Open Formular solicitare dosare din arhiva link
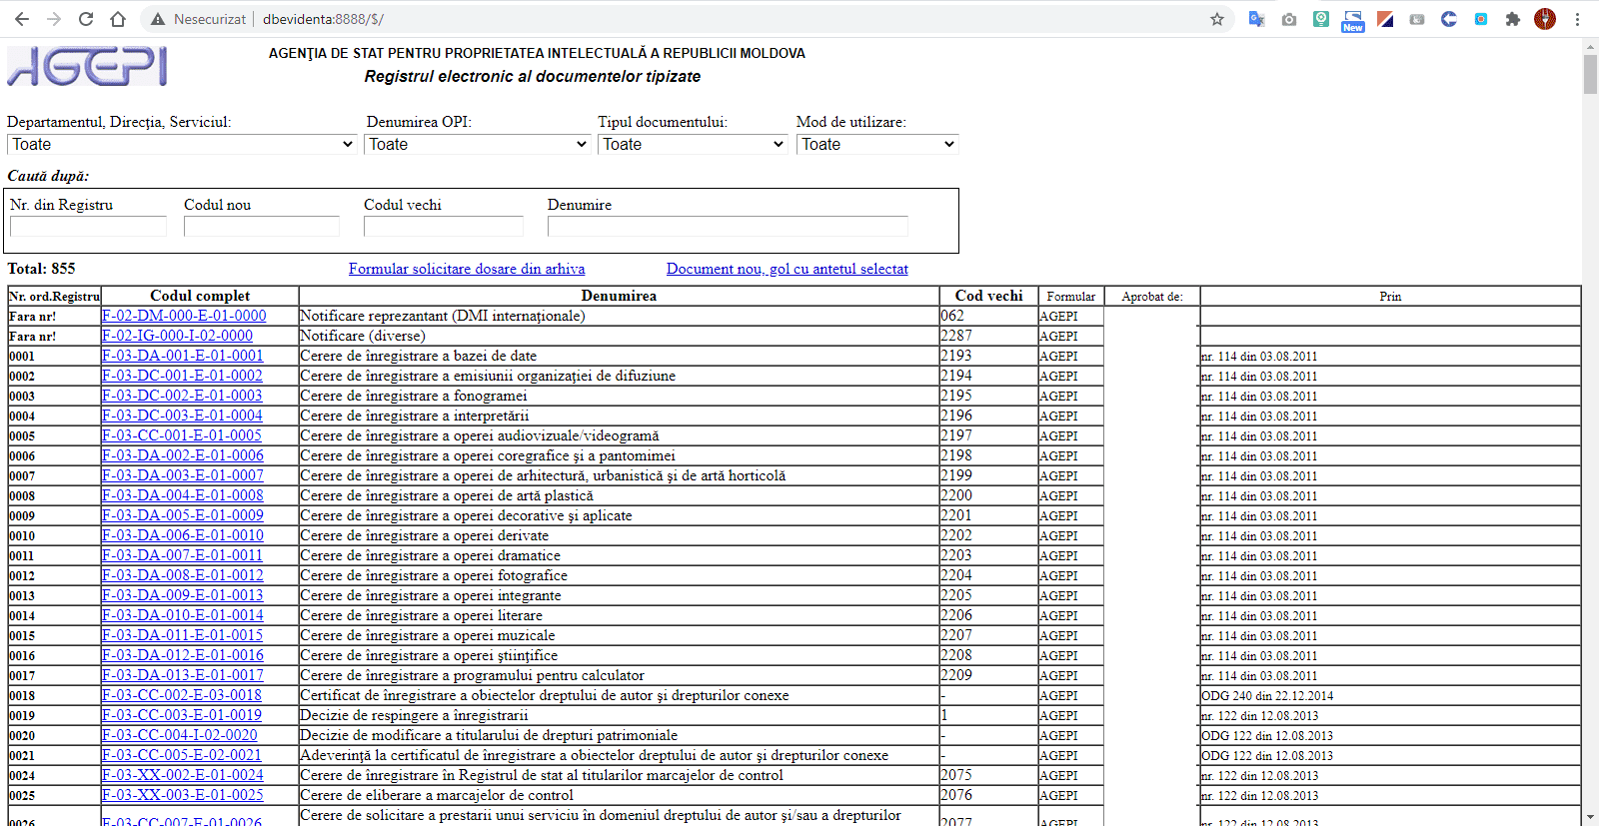The height and width of the screenshot is (831, 1599). [x=467, y=269]
